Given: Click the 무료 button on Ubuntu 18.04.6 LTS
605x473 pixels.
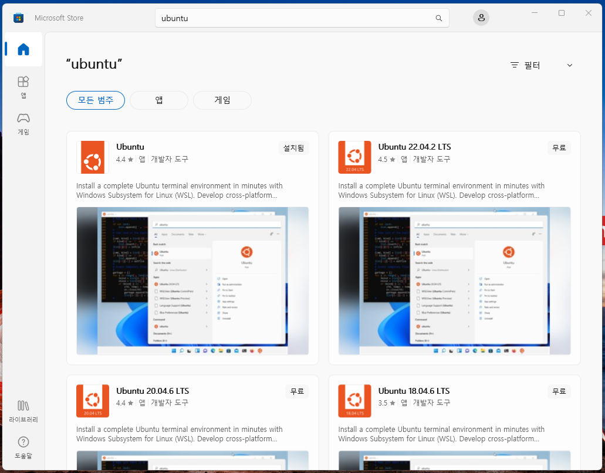Looking at the screenshot, I should 559,391.
